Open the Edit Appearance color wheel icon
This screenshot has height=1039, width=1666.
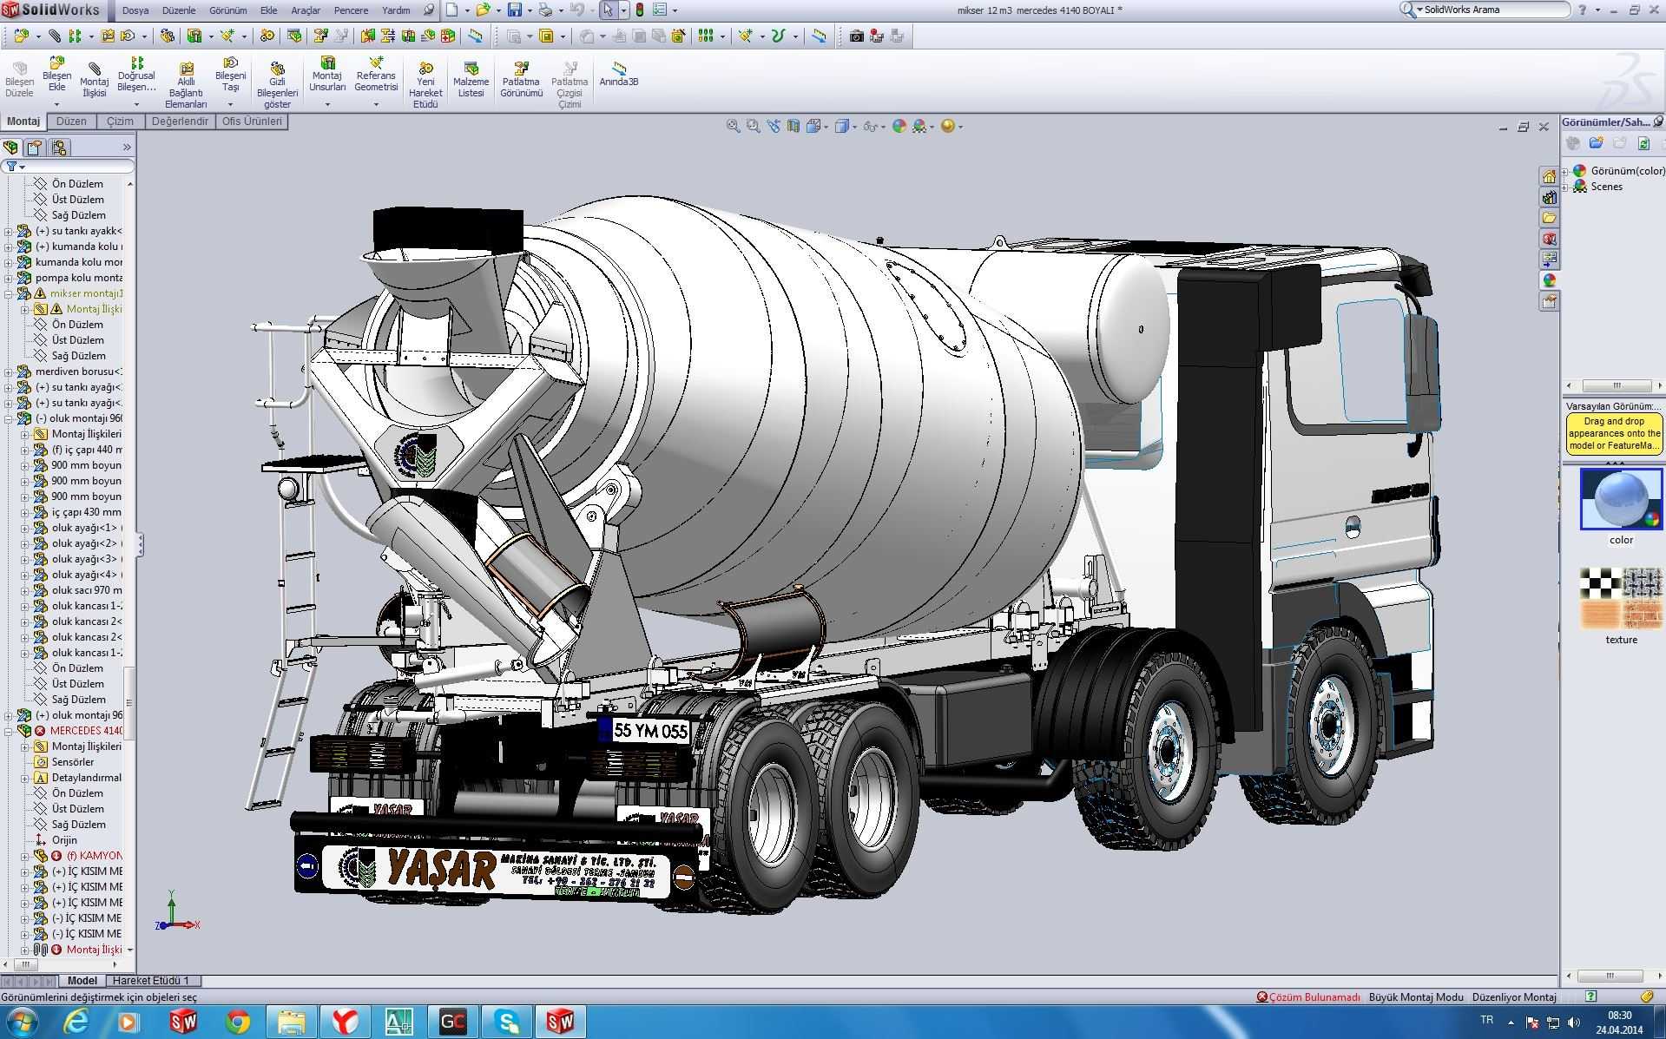(x=899, y=127)
